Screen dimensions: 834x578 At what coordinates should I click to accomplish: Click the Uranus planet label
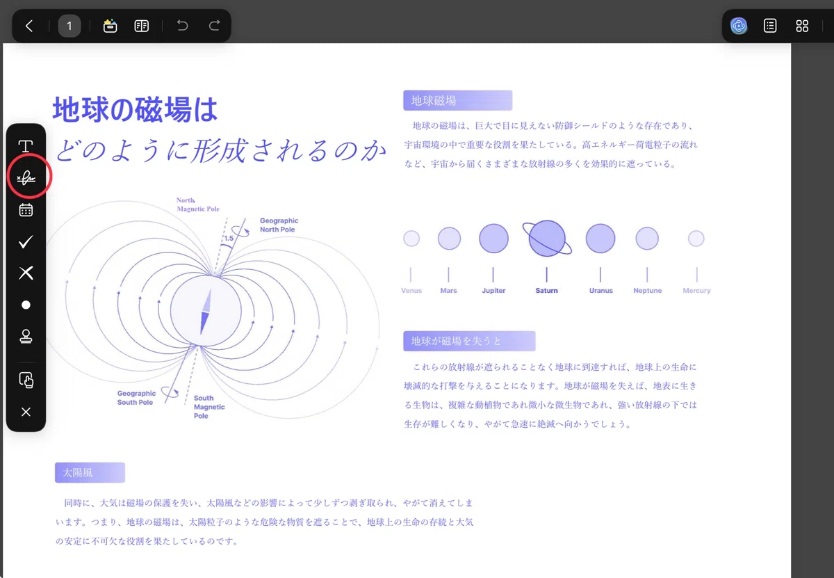pos(601,291)
